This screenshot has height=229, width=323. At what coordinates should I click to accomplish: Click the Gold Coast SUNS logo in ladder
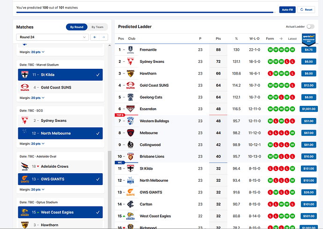click(x=131, y=85)
